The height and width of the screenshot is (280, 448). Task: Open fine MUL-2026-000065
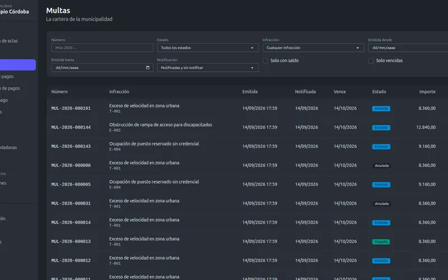(71, 185)
